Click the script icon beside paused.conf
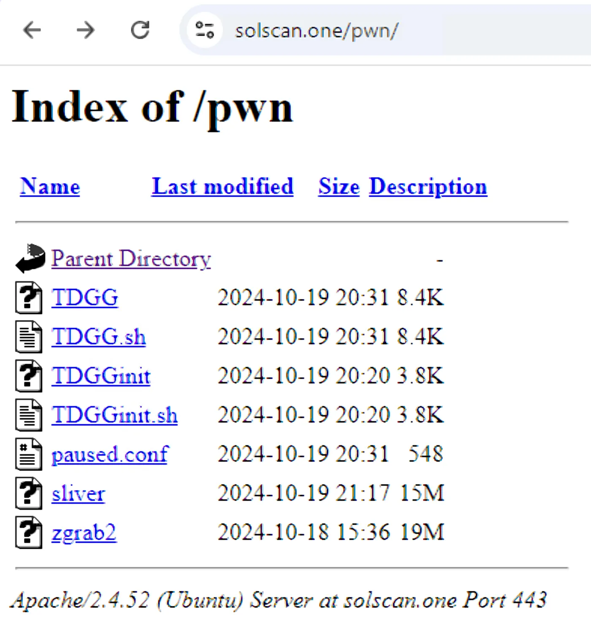591x621 pixels. [x=29, y=454]
